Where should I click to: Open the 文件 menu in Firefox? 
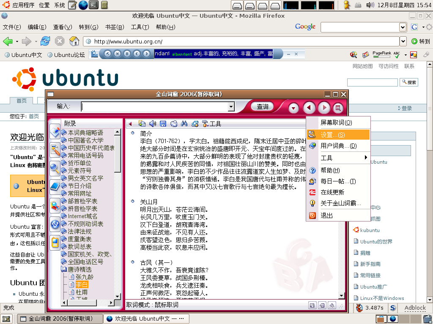[x=12, y=27]
